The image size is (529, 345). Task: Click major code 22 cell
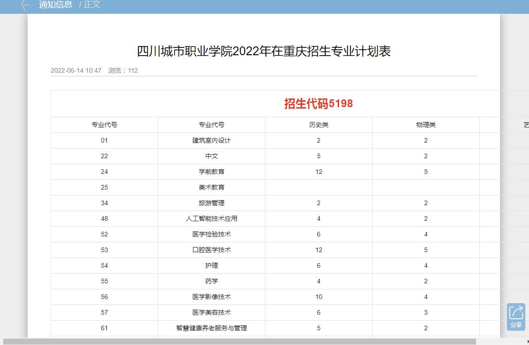tap(104, 156)
